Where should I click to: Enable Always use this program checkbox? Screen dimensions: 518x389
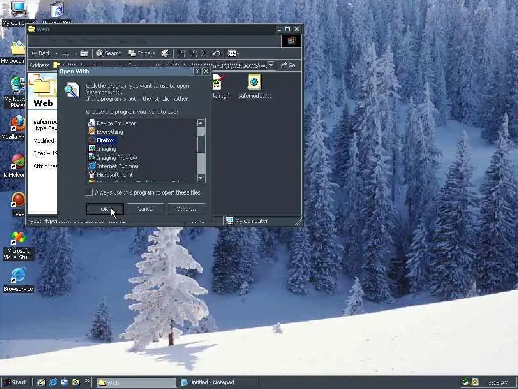click(x=89, y=192)
